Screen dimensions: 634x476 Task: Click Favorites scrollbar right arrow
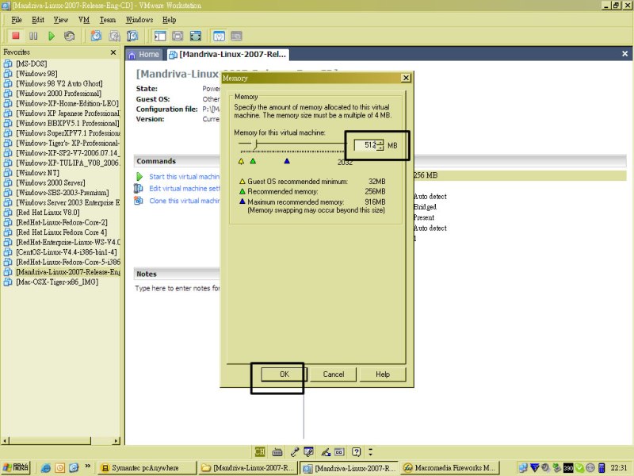click(116, 440)
